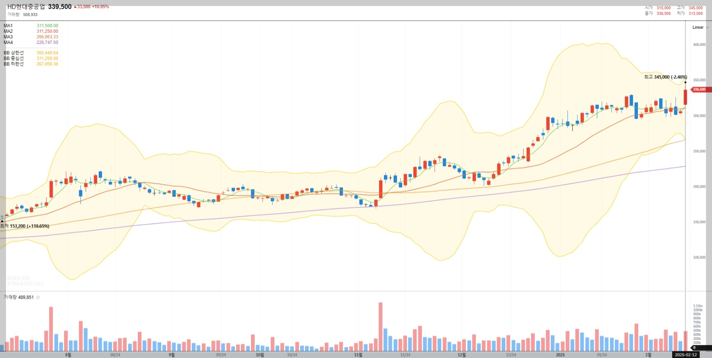712x358 pixels.
Task: Click the 10월 label on the time axis
Action: (x=260, y=355)
